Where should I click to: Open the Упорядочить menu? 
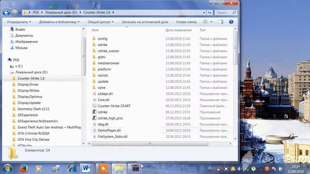19,22
